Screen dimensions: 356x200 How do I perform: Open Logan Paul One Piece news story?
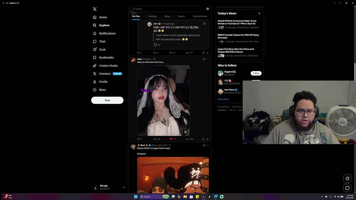tap(239, 52)
